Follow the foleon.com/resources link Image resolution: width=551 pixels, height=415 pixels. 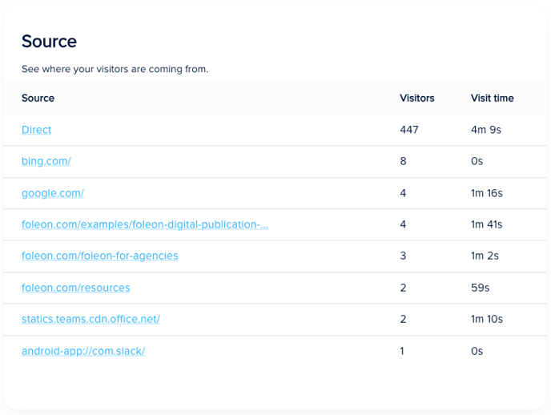[75, 288]
